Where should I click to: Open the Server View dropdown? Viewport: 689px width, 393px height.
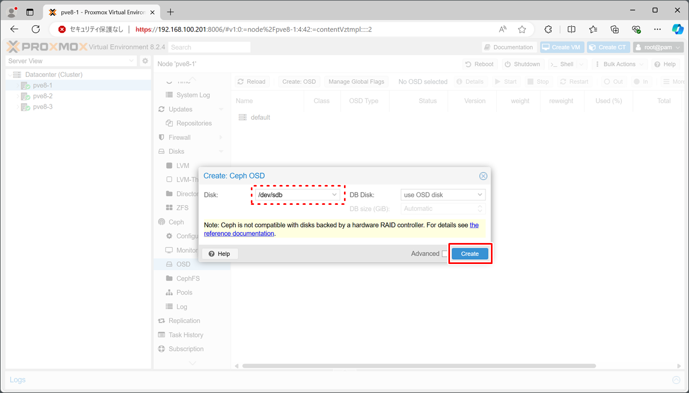click(71, 61)
